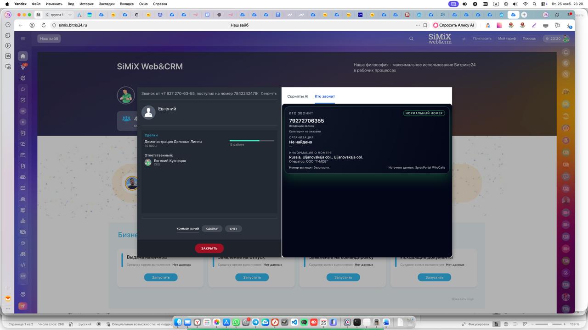The height and width of the screenshot is (330, 588).
Task: Launch WhatsApp from the Dock
Action: pos(236,322)
